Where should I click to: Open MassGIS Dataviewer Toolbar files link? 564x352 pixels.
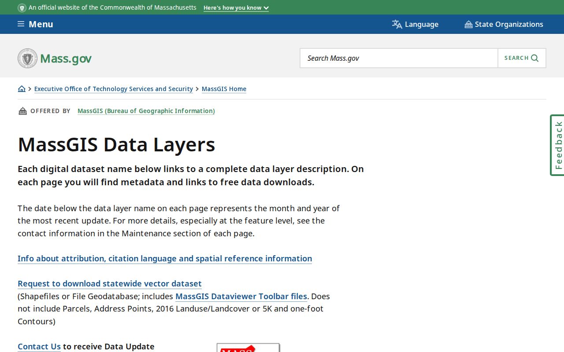[241, 296]
